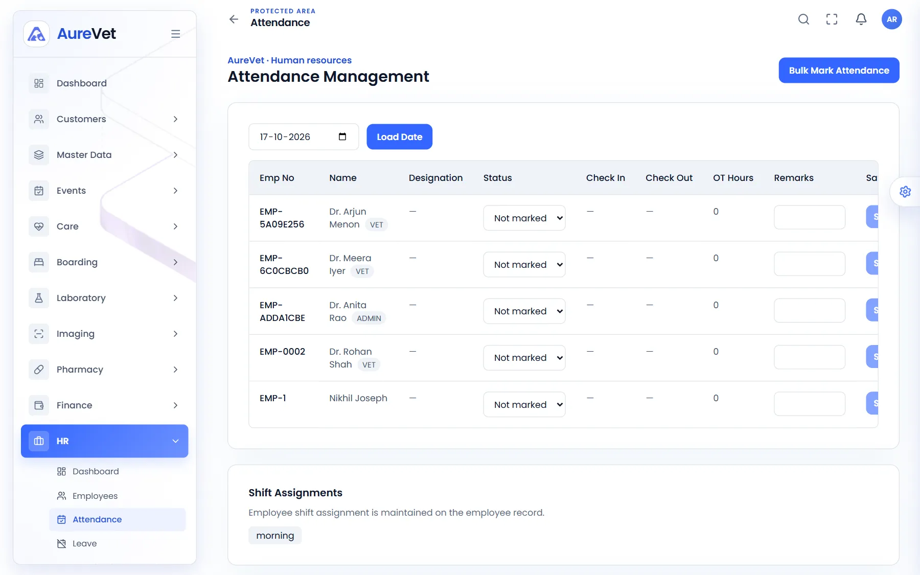Expand the Customers menu chevron

point(175,119)
